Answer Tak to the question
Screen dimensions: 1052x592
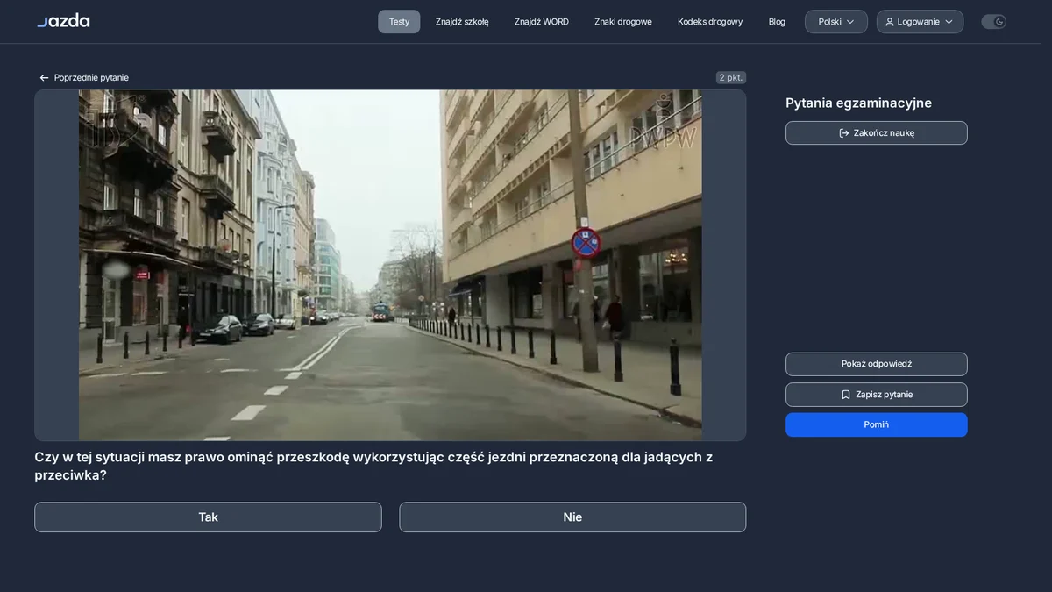click(208, 517)
